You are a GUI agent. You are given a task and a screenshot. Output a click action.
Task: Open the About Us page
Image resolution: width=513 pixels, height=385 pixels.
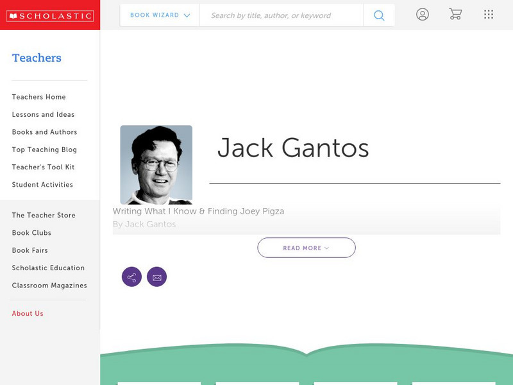point(28,313)
